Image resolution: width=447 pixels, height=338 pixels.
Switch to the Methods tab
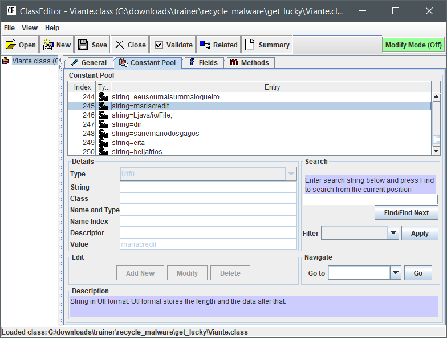pyautogui.click(x=250, y=63)
